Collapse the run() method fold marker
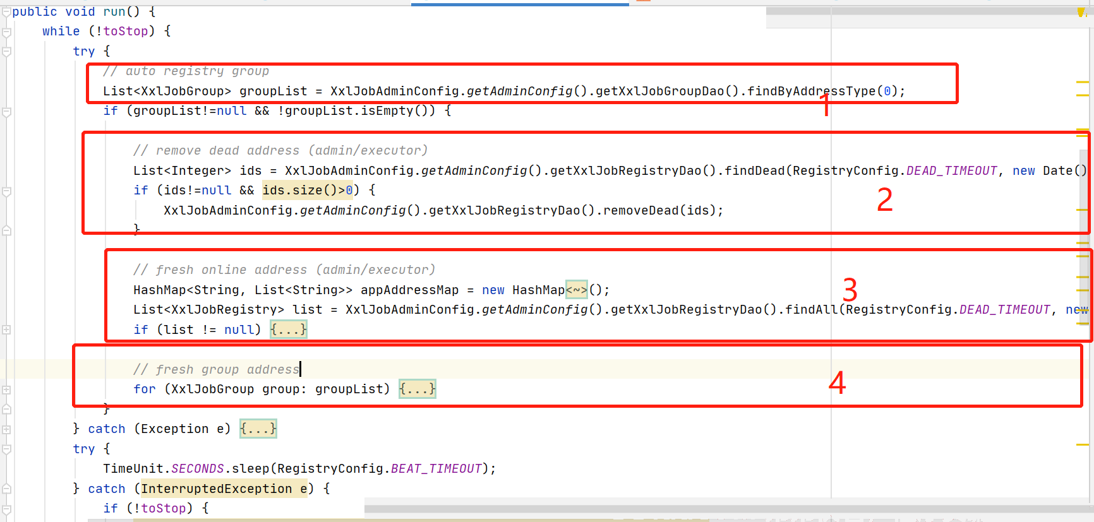The image size is (1094, 522). [6, 11]
